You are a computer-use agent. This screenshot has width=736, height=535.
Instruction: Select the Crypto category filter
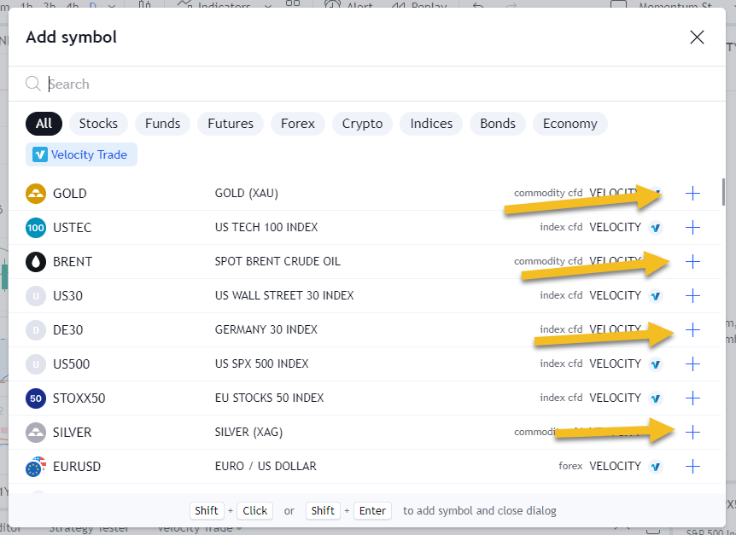click(362, 124)
